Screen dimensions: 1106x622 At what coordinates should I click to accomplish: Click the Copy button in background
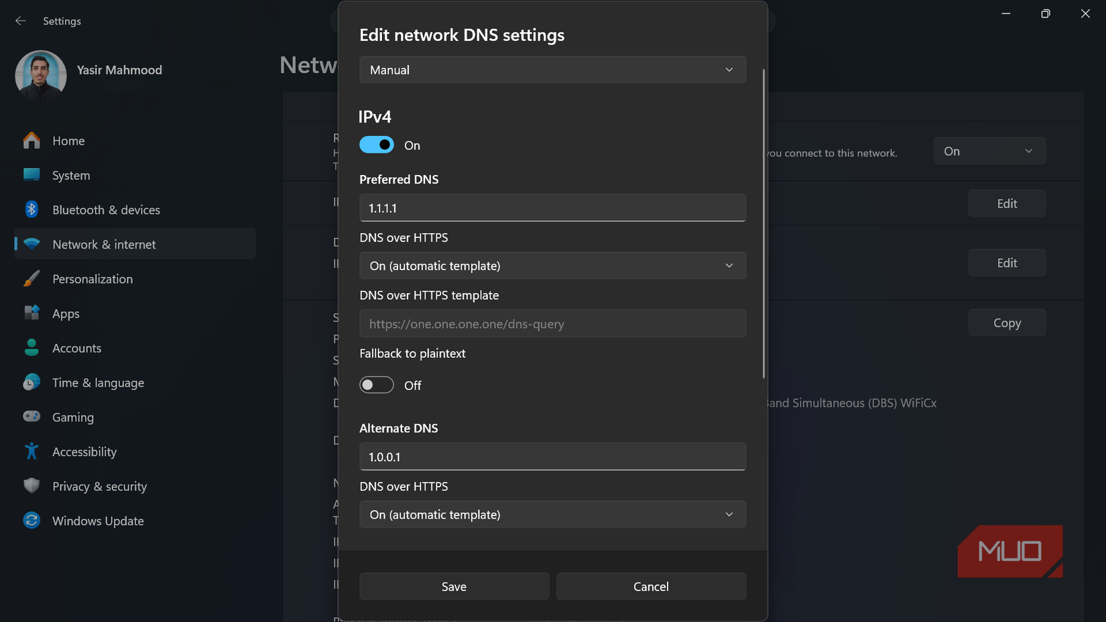1007,322
